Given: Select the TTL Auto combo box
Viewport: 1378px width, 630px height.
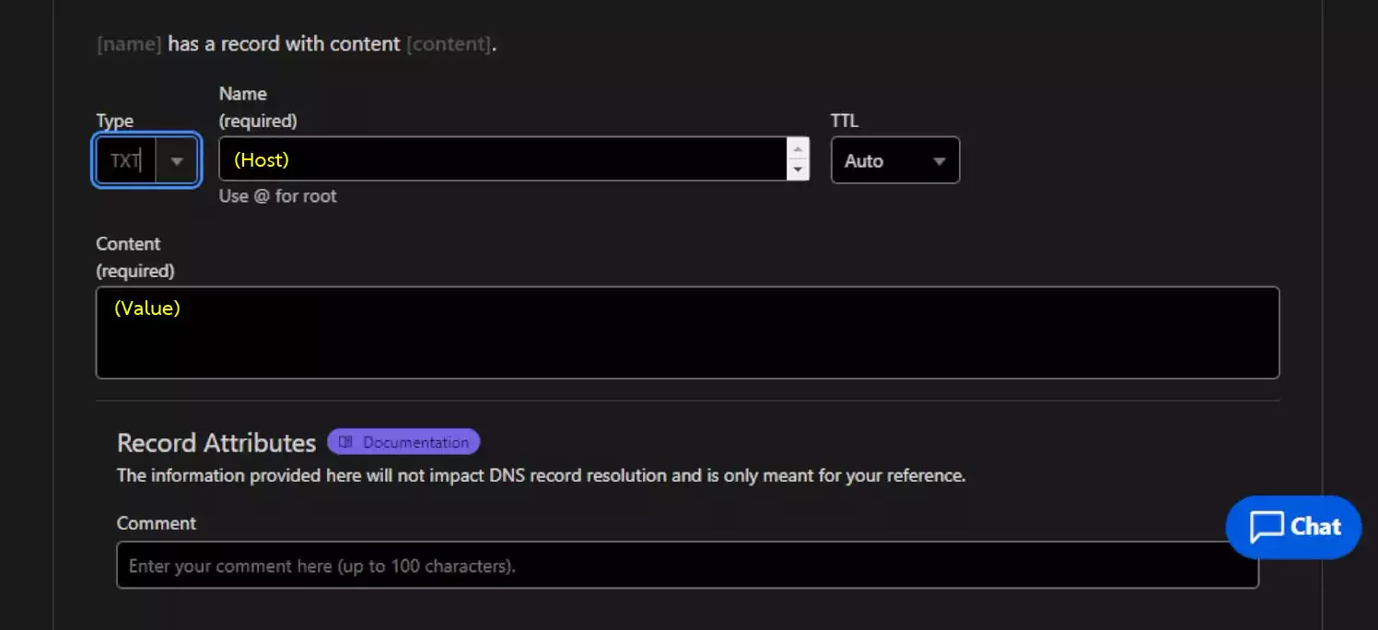Looking at the screenshot, I should click(895, 160).
